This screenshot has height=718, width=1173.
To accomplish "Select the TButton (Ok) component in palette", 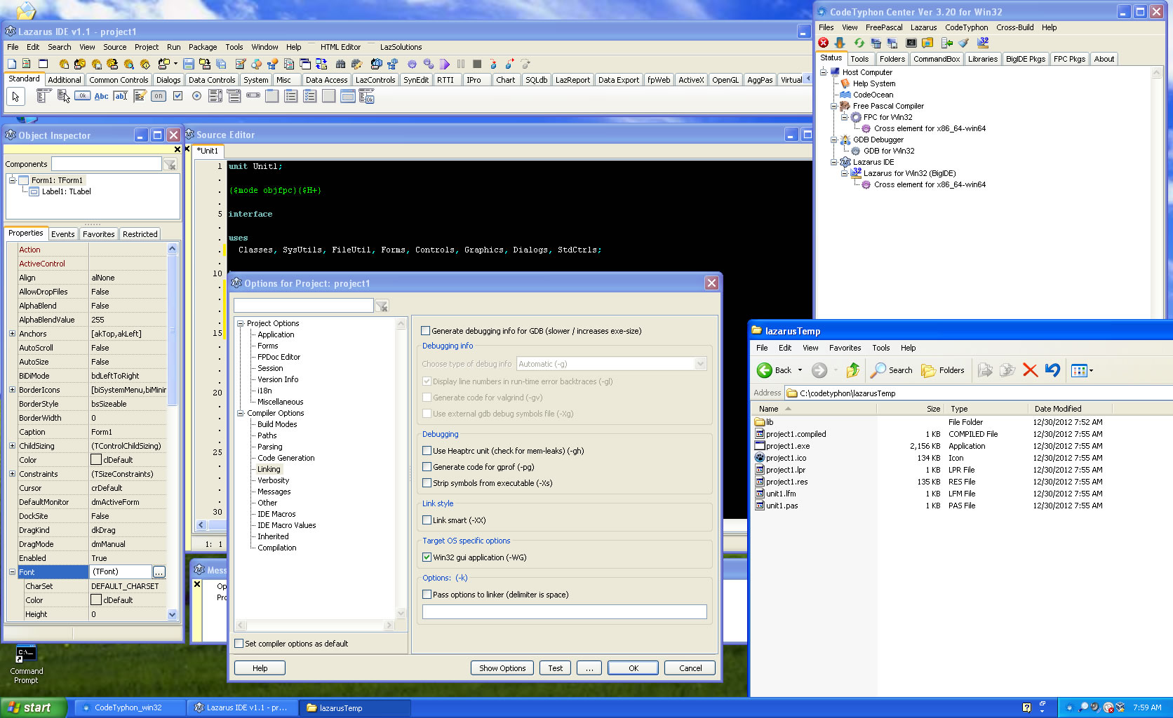I will coord(83,96).
